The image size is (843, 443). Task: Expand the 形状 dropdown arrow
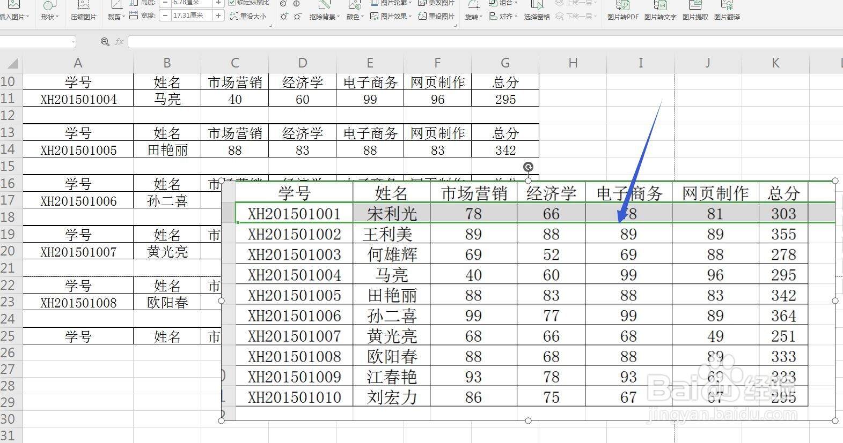coord(58,17)
